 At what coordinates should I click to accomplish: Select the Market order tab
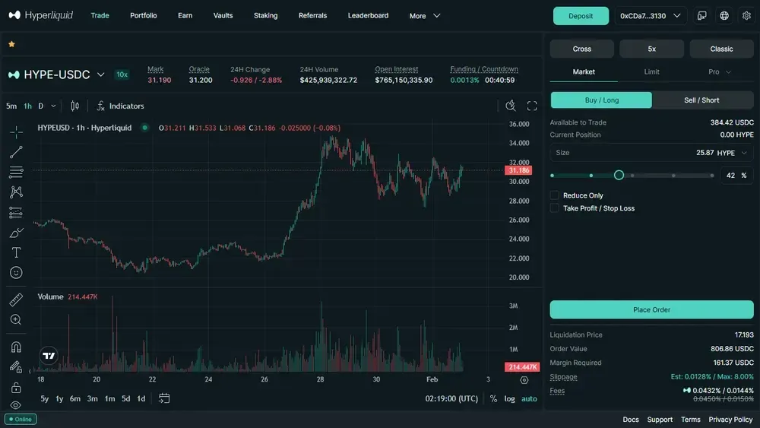coord(584,71)
